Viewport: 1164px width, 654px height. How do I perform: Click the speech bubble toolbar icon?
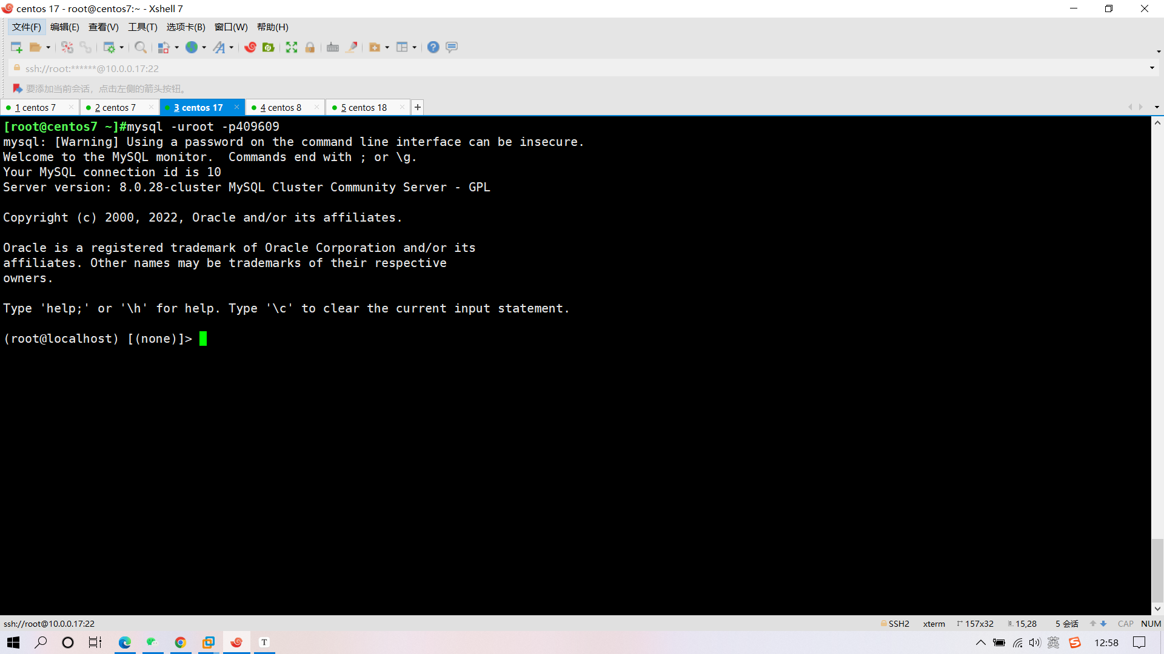(452, 47)
